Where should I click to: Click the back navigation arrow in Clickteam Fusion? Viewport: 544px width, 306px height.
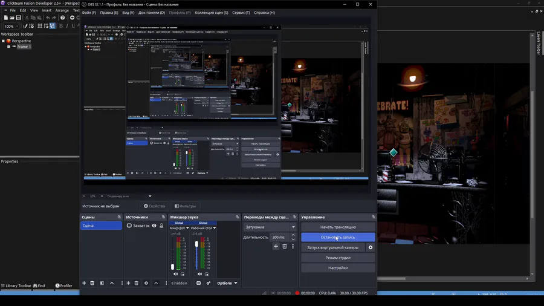click(x=72, y=18)
